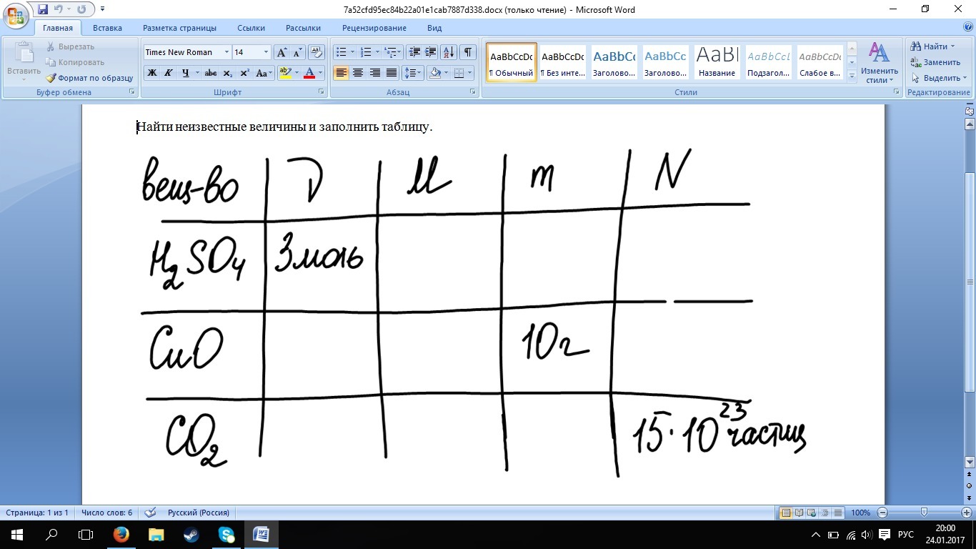Select the Название style thumbnail
This screenshot has width=976, height=549.
click(717, 62)
